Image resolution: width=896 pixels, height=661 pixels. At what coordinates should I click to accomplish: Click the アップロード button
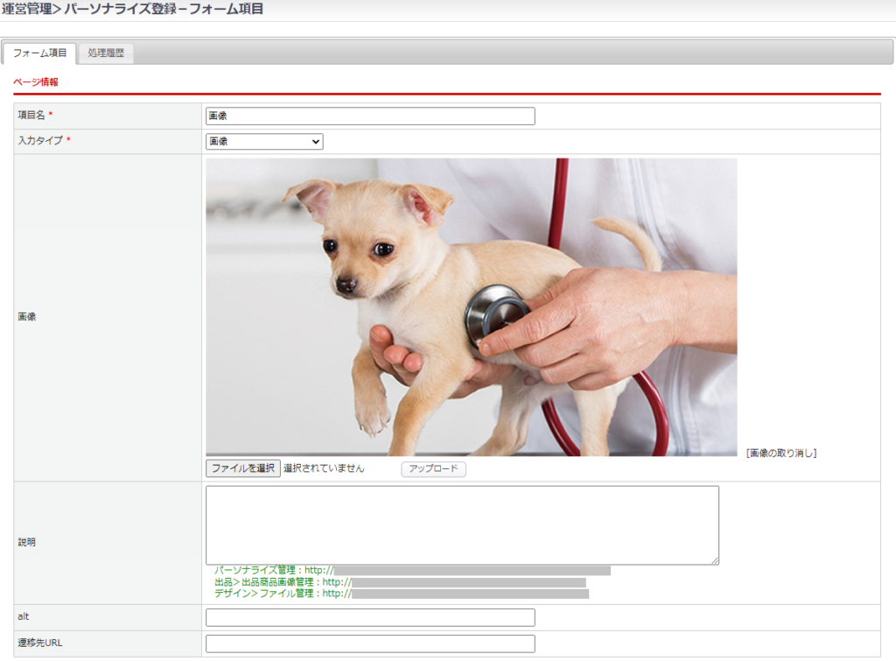click(x=434, y=469)
